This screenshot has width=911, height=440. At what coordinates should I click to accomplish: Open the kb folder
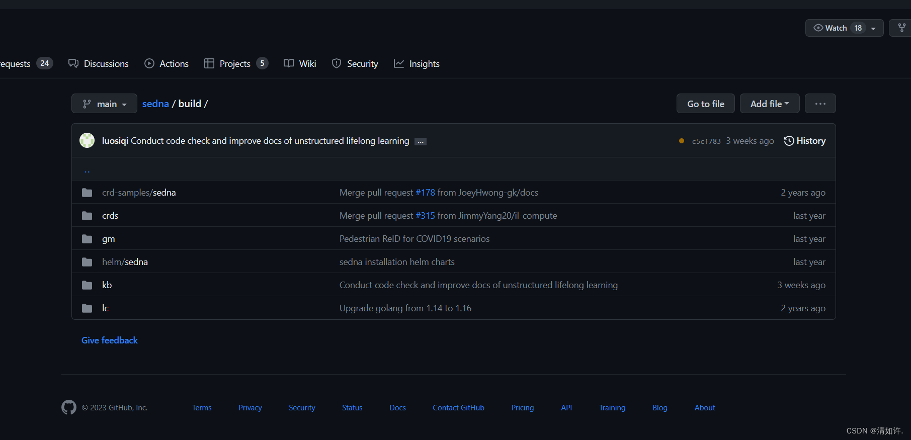107,285
